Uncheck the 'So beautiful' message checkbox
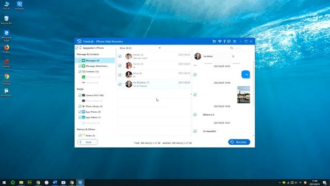Image resolution: width=330 pixels, height=186 pixels. coord(195,131)
